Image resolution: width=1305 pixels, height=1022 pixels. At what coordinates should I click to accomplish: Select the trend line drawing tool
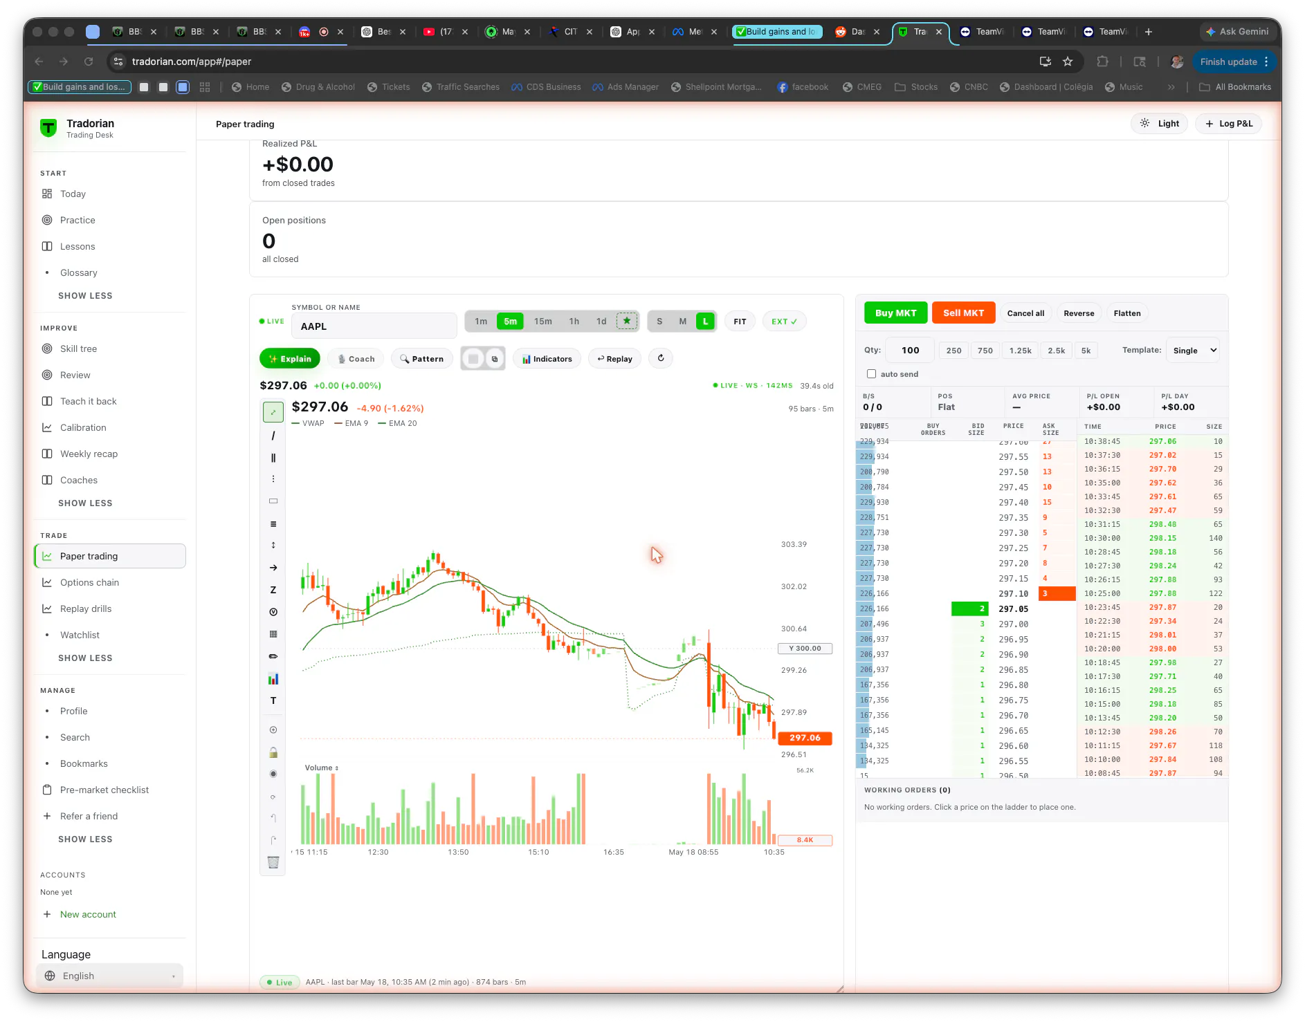[x=273, y=436]
